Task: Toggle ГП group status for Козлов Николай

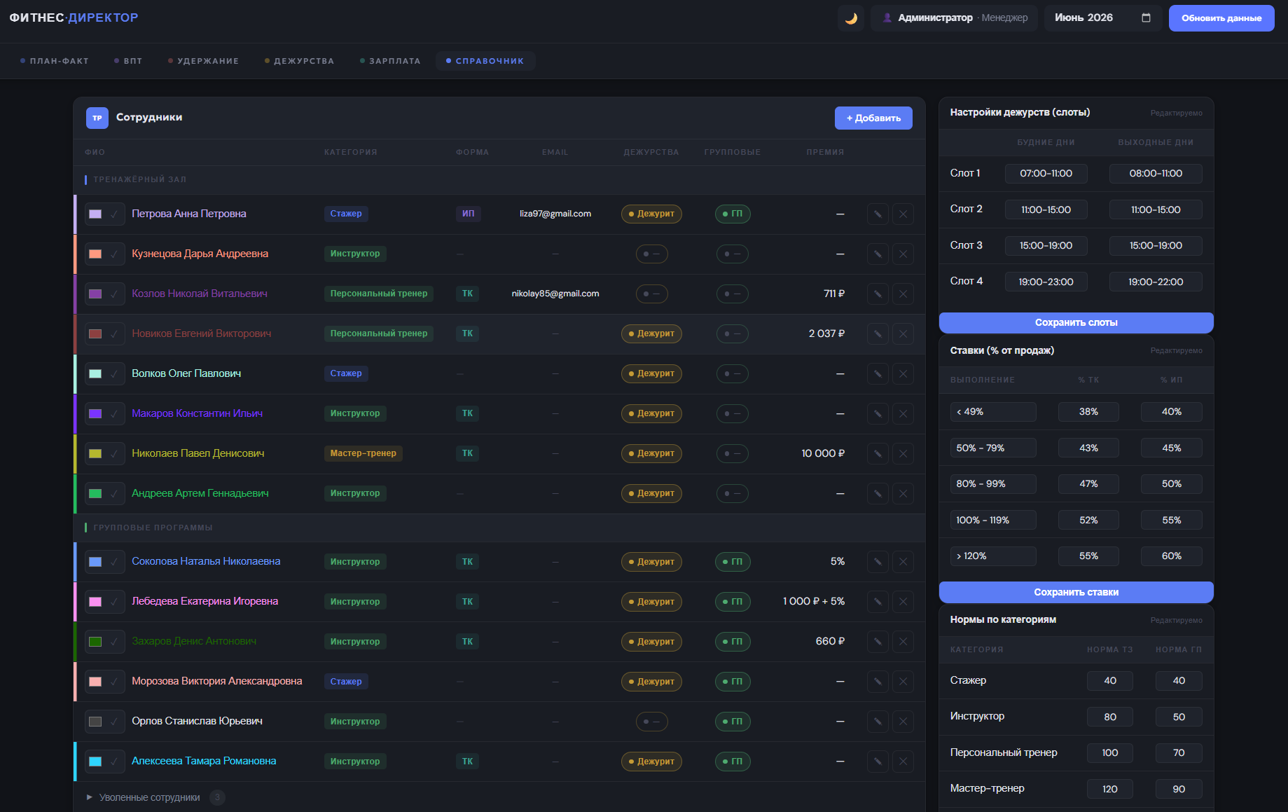Action: (732, 294)
